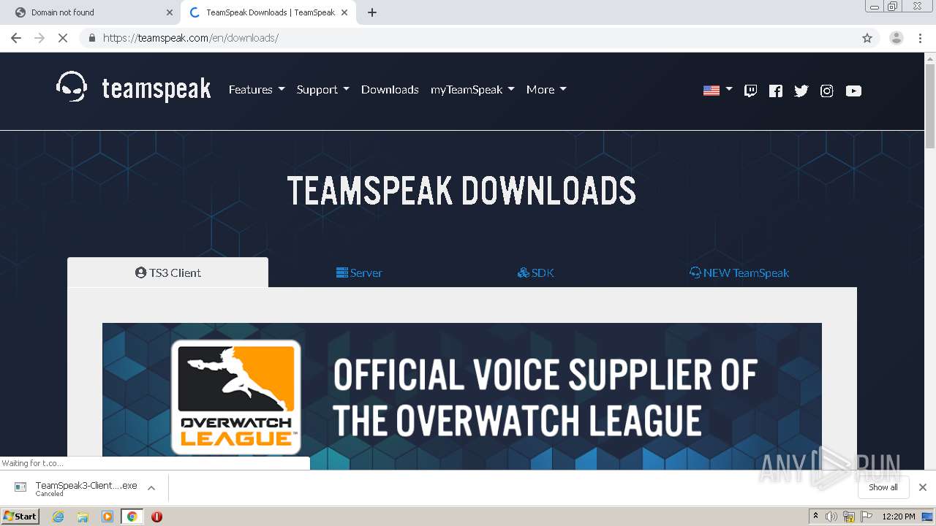This screenshot has height=526, width=936.
Task: Expand the myTeamSpeak dropdown menu
Action: (472, 89)
